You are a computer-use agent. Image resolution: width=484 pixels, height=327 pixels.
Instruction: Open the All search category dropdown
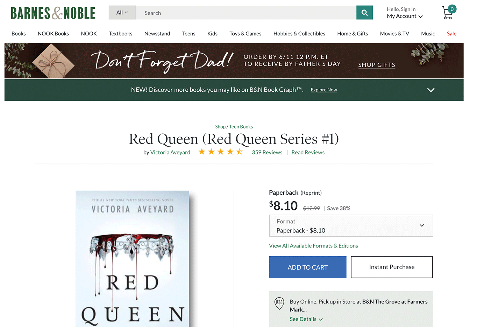tap(122, 13)
